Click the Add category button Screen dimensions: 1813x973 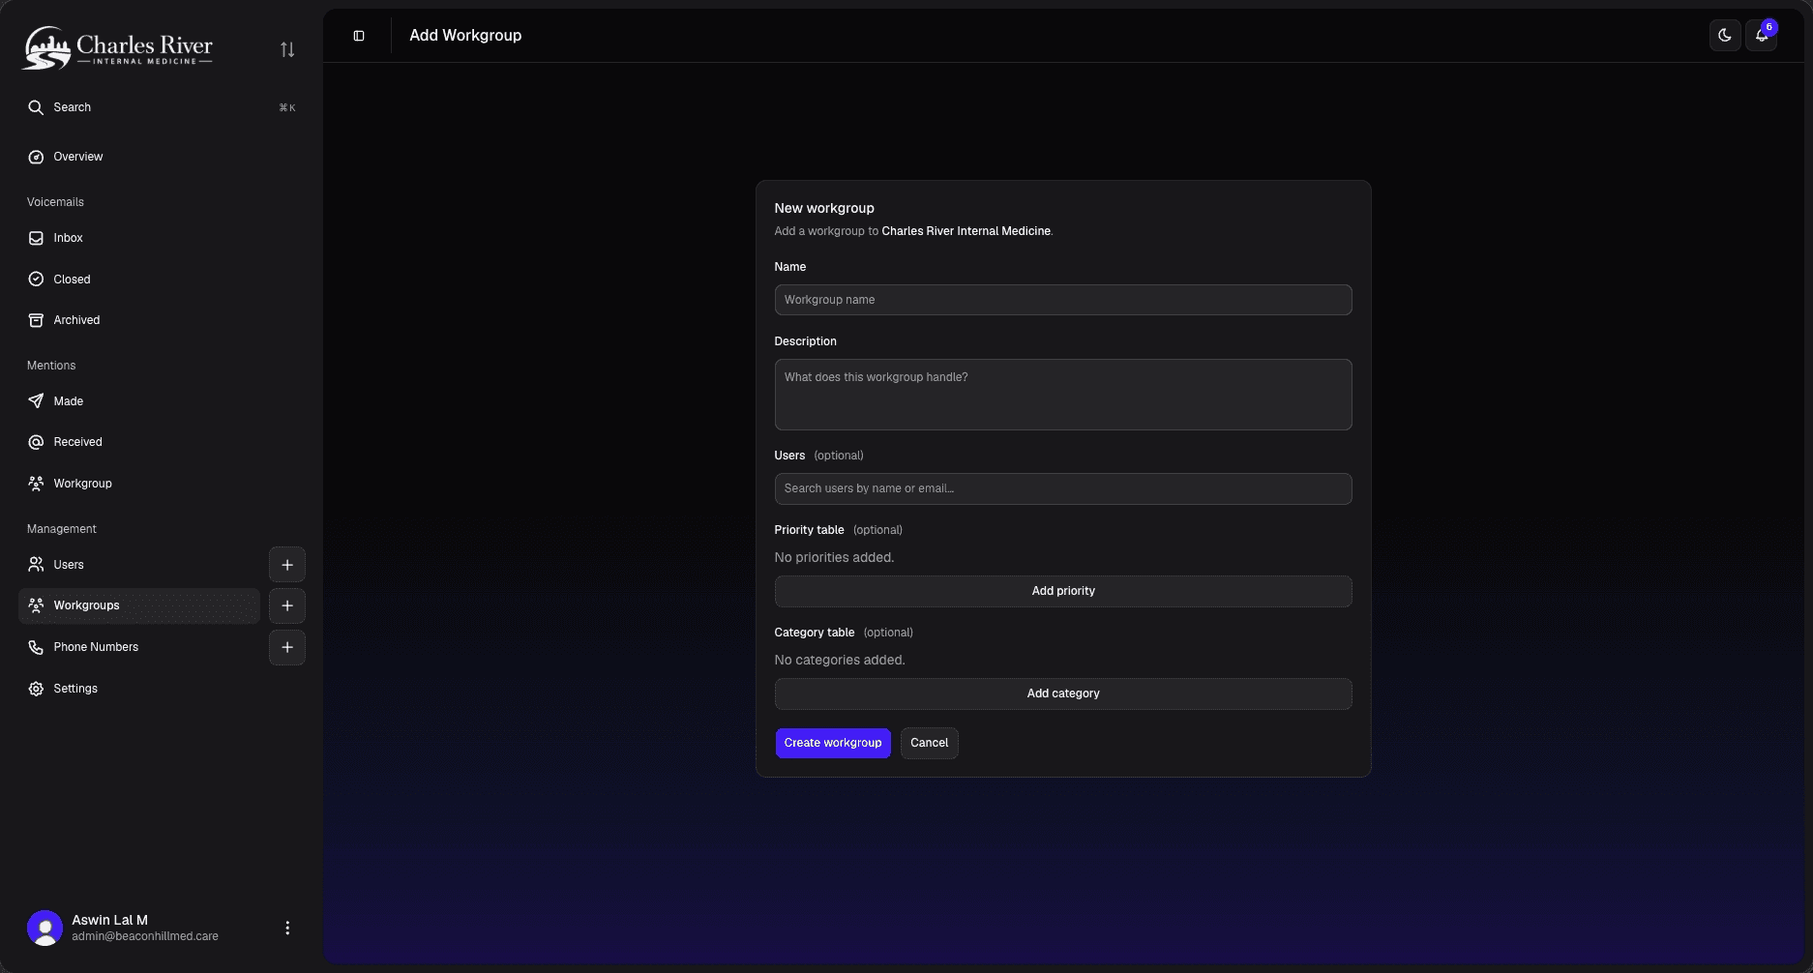pyautogui.click(x=1063, y=693)
